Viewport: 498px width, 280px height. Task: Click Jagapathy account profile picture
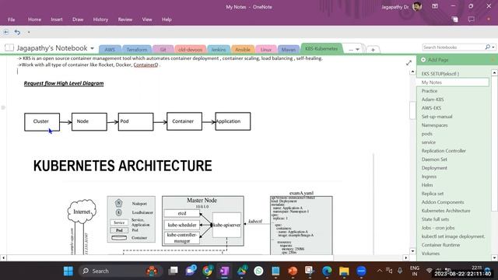tap(417, 7)
